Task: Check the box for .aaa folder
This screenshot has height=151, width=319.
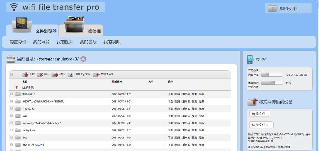Action: pyautogui.click(x=12, y=116)
